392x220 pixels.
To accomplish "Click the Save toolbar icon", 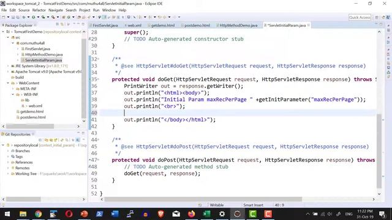I will [13, 17].
